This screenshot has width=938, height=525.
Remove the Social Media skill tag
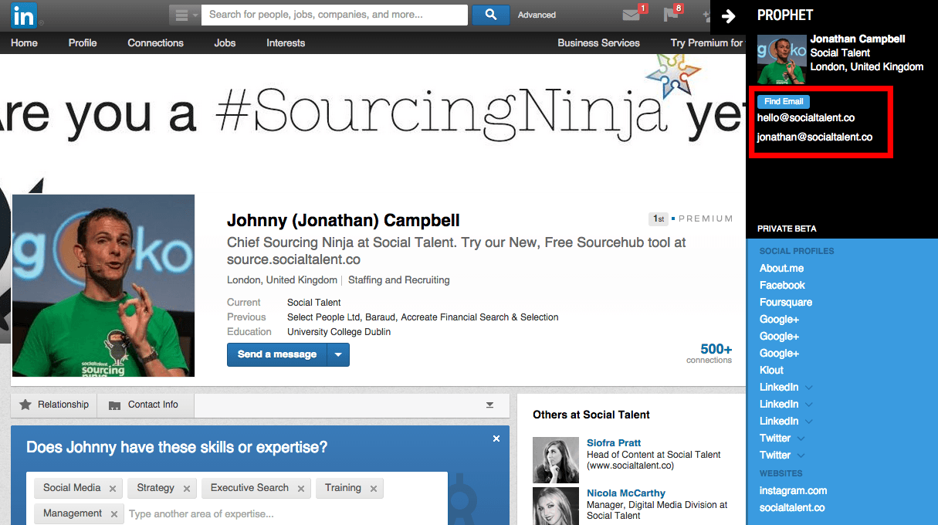pos(113,489)
